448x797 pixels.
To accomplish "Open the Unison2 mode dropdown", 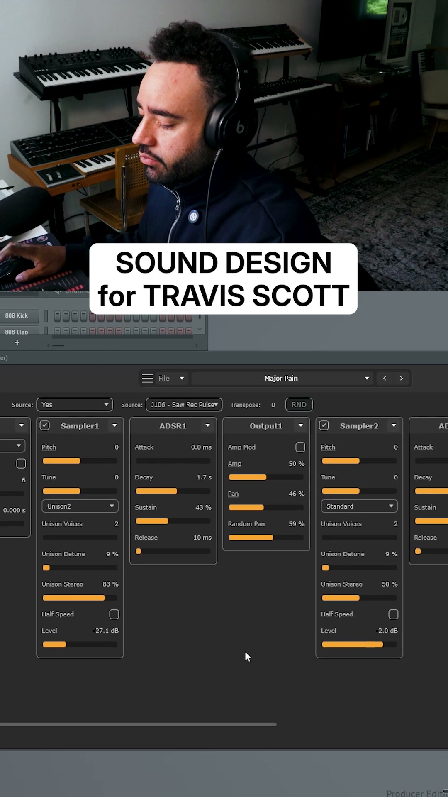I will 80,506.
